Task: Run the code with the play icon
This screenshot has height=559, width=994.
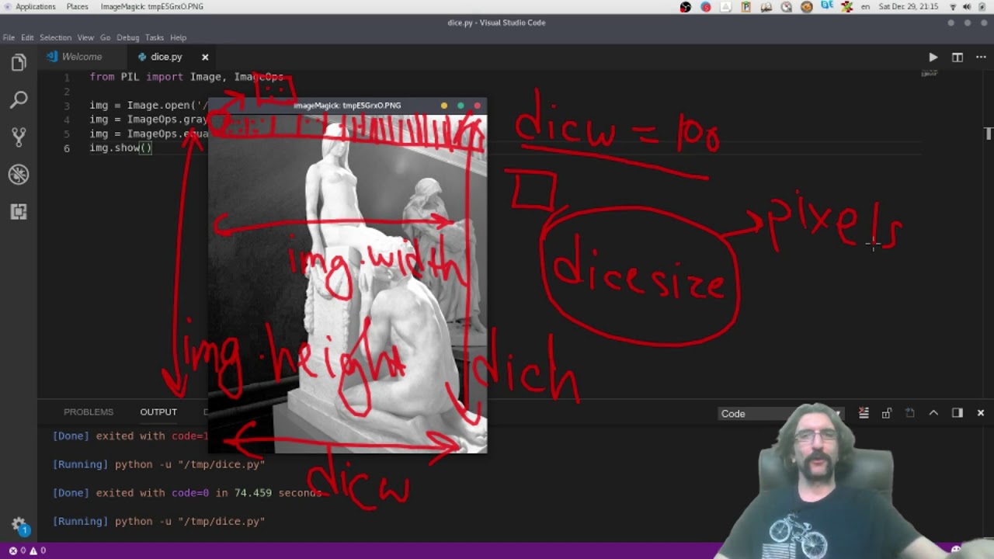Action: (x=933, y=57)
